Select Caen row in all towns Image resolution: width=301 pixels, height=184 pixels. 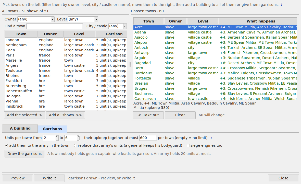66,50
